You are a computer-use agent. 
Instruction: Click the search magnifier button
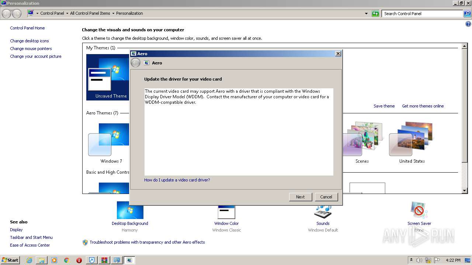467,14
